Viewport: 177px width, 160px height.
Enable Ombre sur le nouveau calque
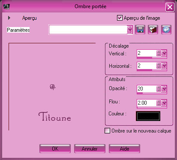pyautogui.click(x=107, y=131)
